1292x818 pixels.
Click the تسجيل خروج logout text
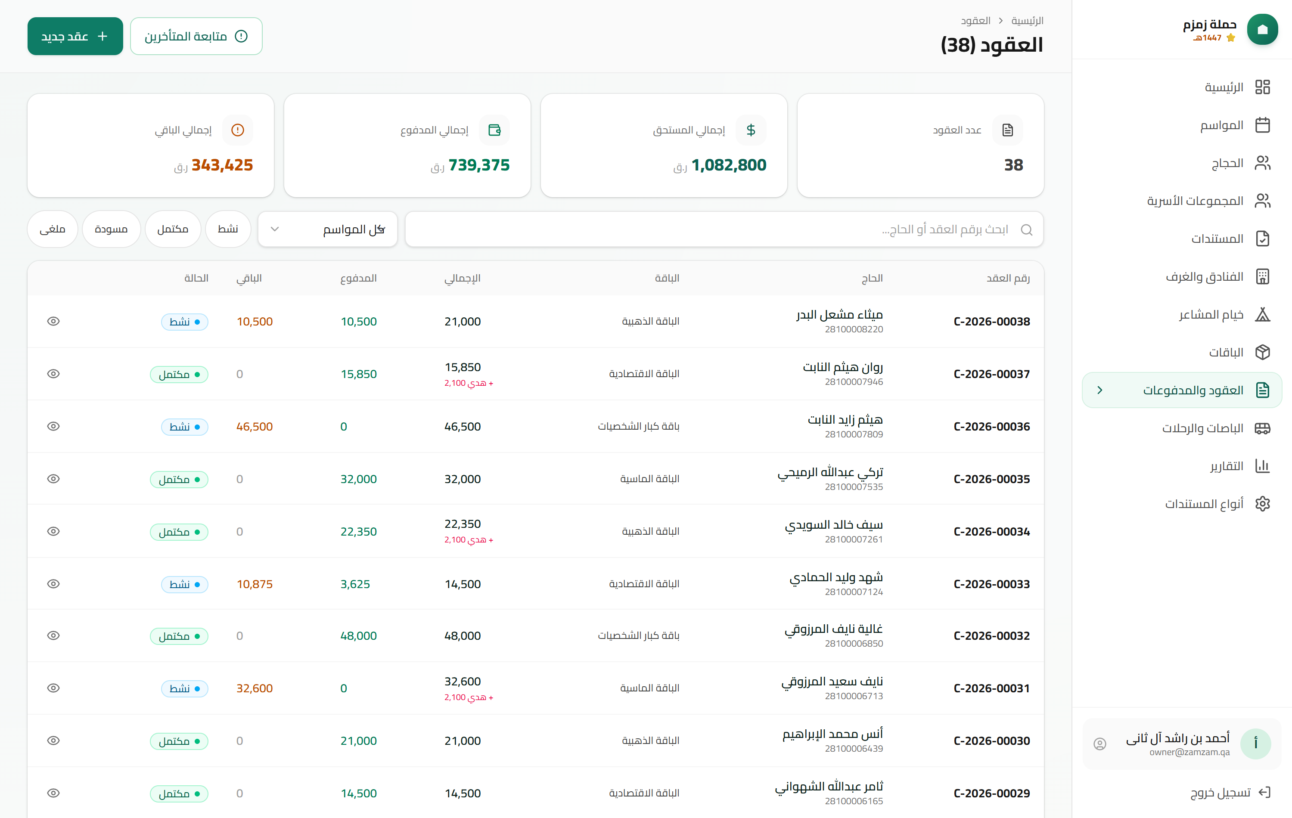pos(1220,792)
